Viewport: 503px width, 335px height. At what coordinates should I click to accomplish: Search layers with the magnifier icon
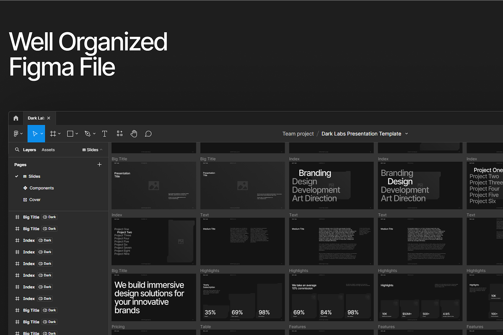(17, 149)
